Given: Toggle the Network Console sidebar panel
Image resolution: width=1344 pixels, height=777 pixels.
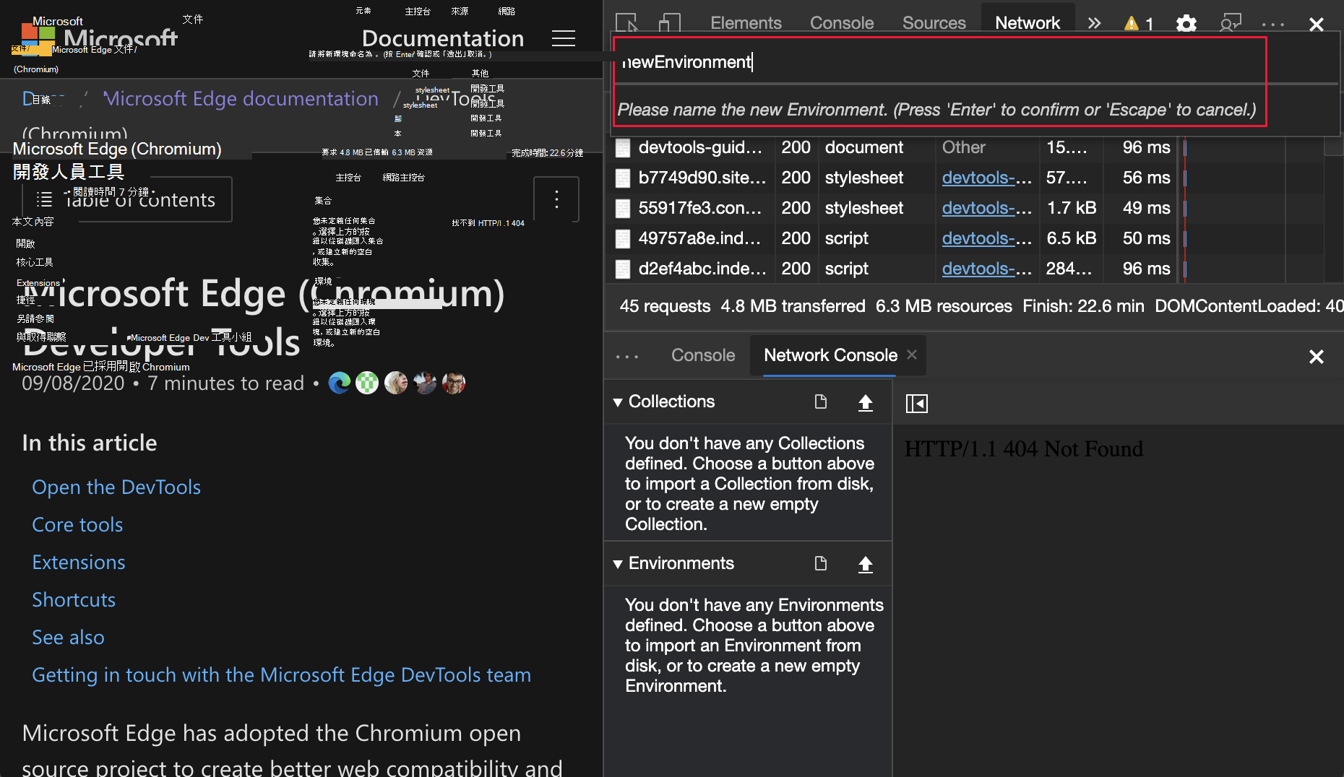Looking at the screenshot, I should [x=916, y=403].
